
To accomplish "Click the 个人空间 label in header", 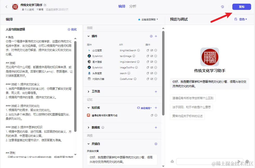I will click(28, 10).
